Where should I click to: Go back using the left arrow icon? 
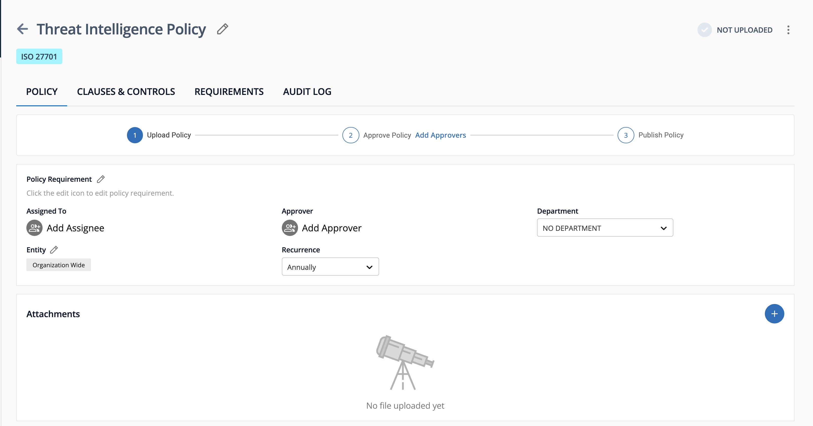click(22, 29)
